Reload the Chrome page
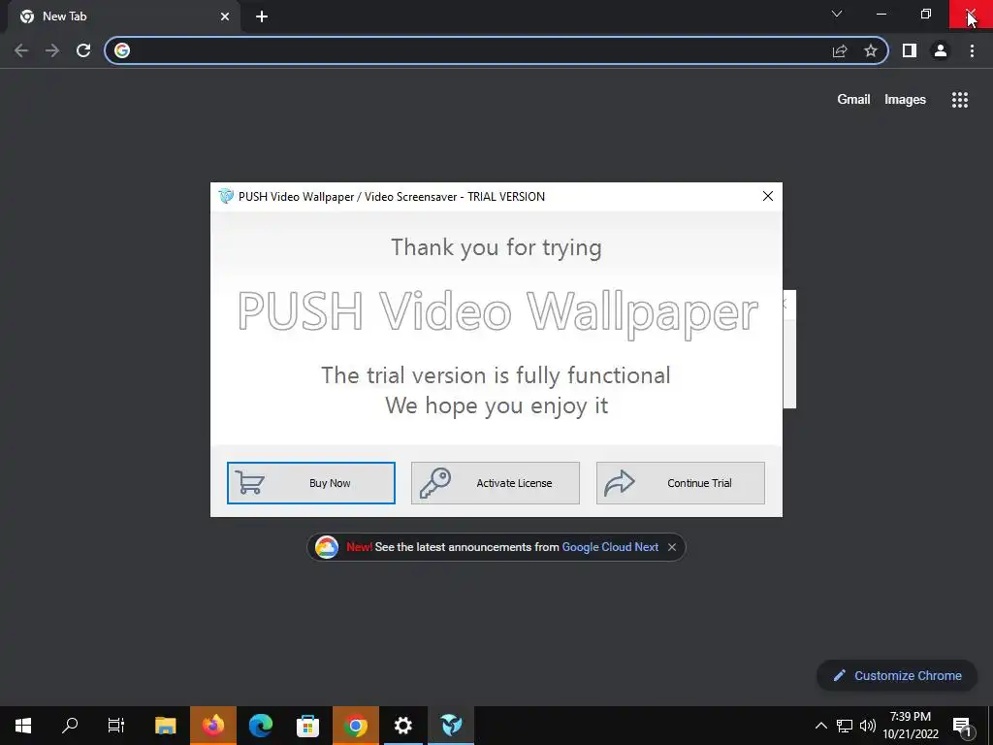This screenshot has width=993, height=745. click(83, 50)
